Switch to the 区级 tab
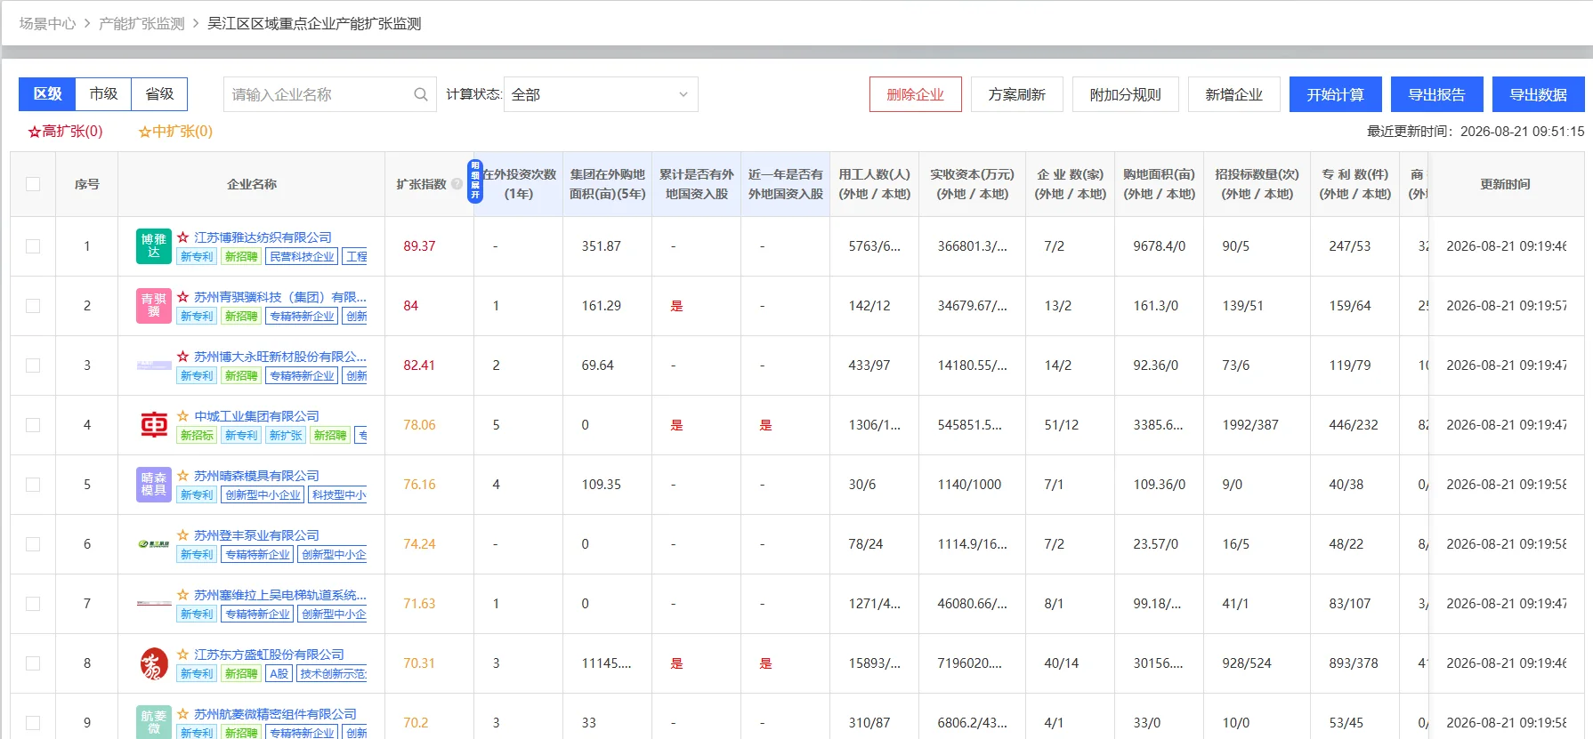This screenshot has height=739, width=1593. (47, 94)
